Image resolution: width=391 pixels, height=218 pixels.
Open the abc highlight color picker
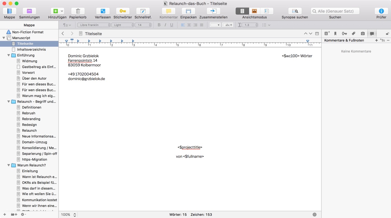[x=228, y=25]
